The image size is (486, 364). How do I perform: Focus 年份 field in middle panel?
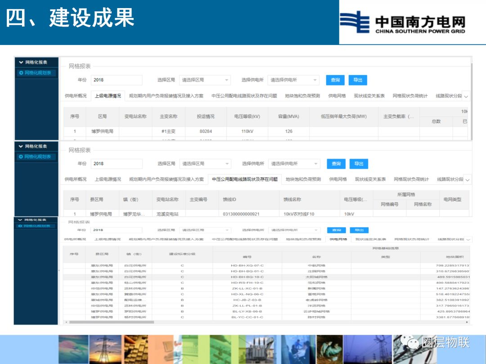pyautogui.click(x=117, y=164)
